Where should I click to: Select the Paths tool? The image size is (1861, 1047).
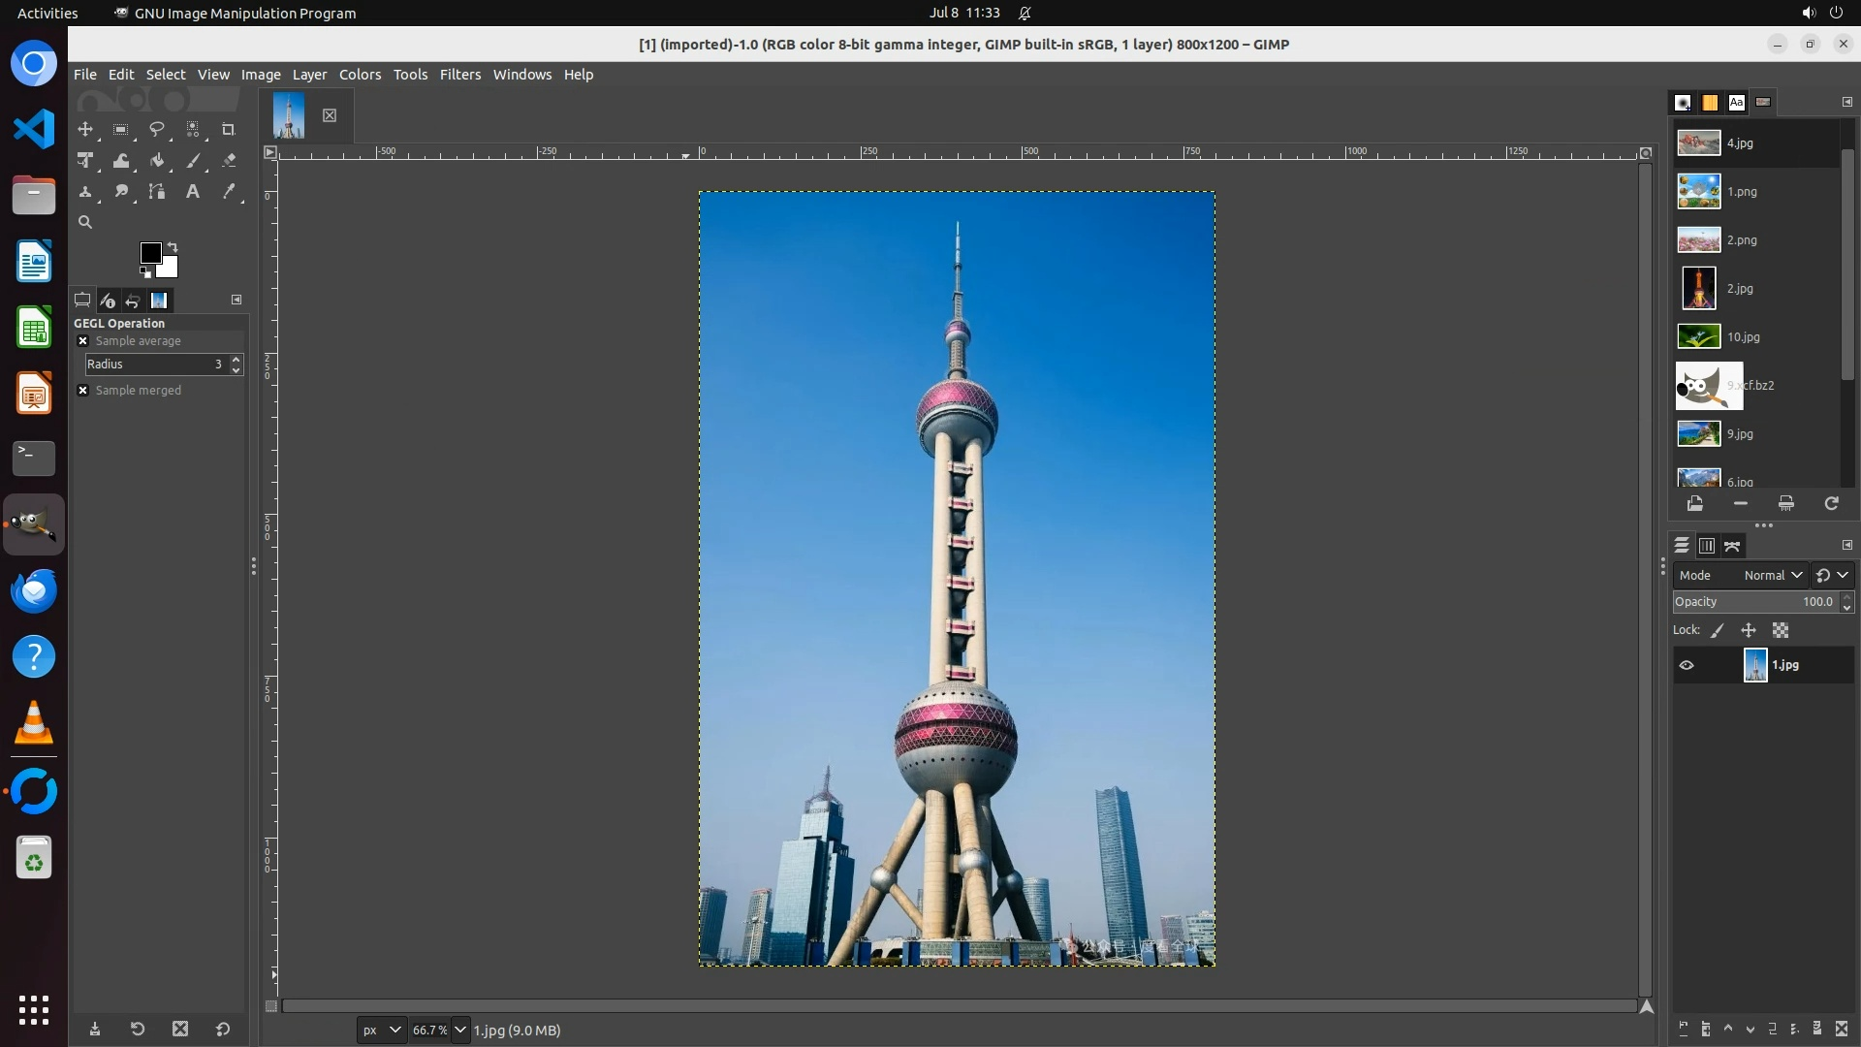point(157,192)
